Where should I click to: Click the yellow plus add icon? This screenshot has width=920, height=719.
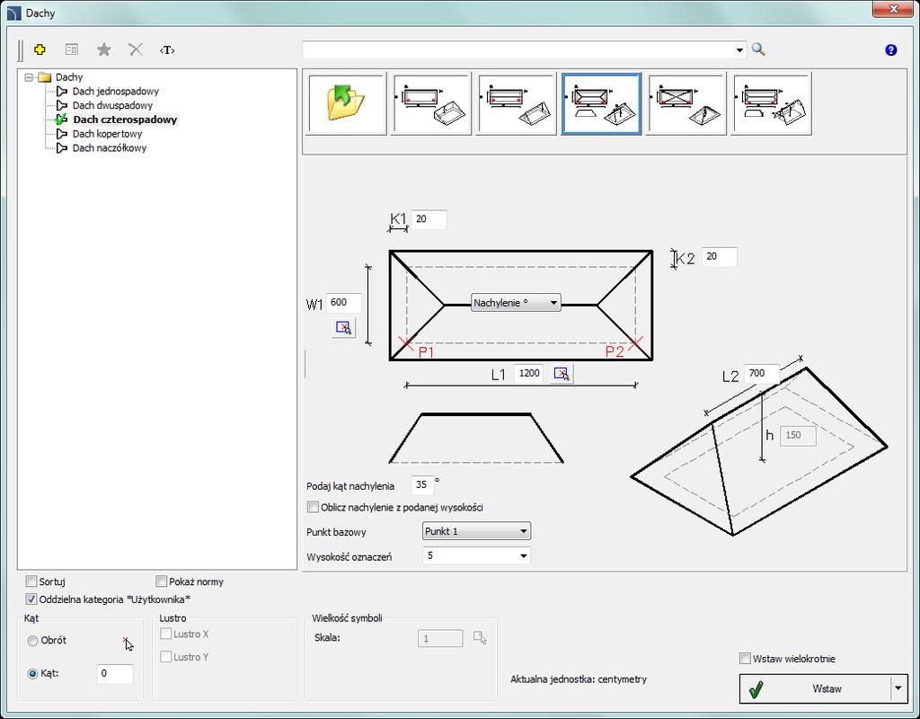(40, 50)
